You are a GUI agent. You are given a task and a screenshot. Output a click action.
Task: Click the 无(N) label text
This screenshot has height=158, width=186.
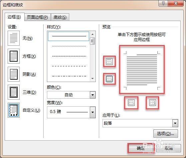(28, 38)
